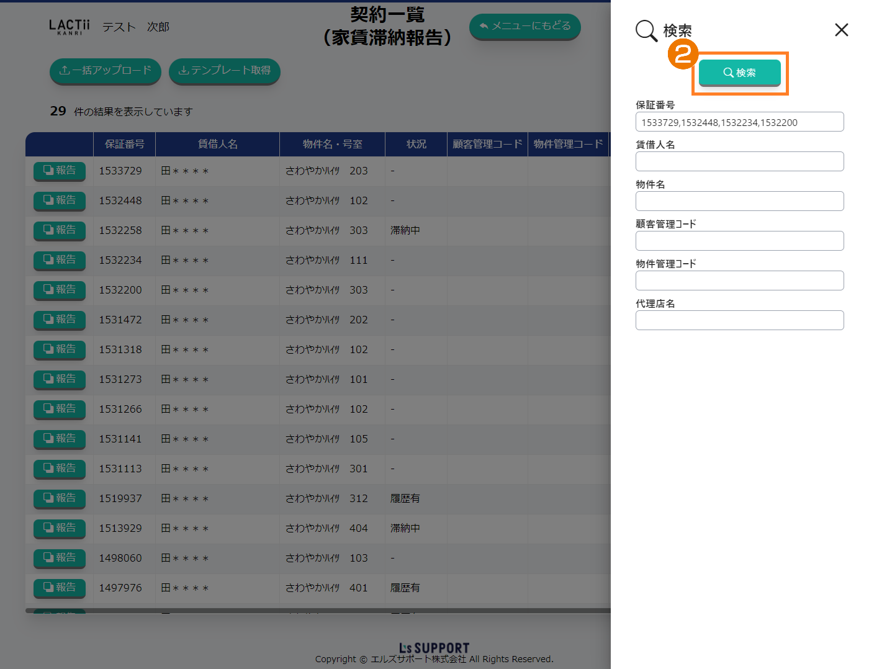Focus the 賃借人名 text field

(739, 161)
